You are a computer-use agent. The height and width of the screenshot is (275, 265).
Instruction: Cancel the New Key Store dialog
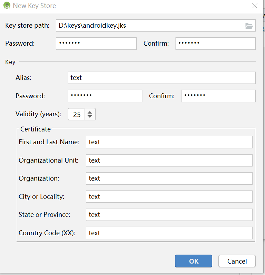tap(237, 261)
